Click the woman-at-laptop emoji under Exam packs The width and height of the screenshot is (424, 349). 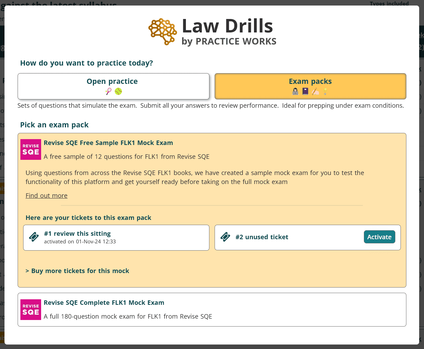point(295,91)
